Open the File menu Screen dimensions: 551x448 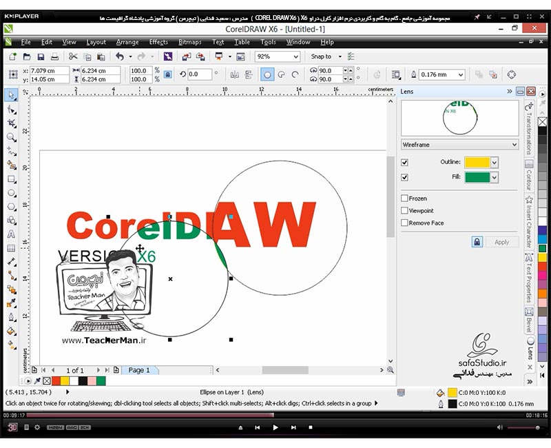tap(25, 42)
